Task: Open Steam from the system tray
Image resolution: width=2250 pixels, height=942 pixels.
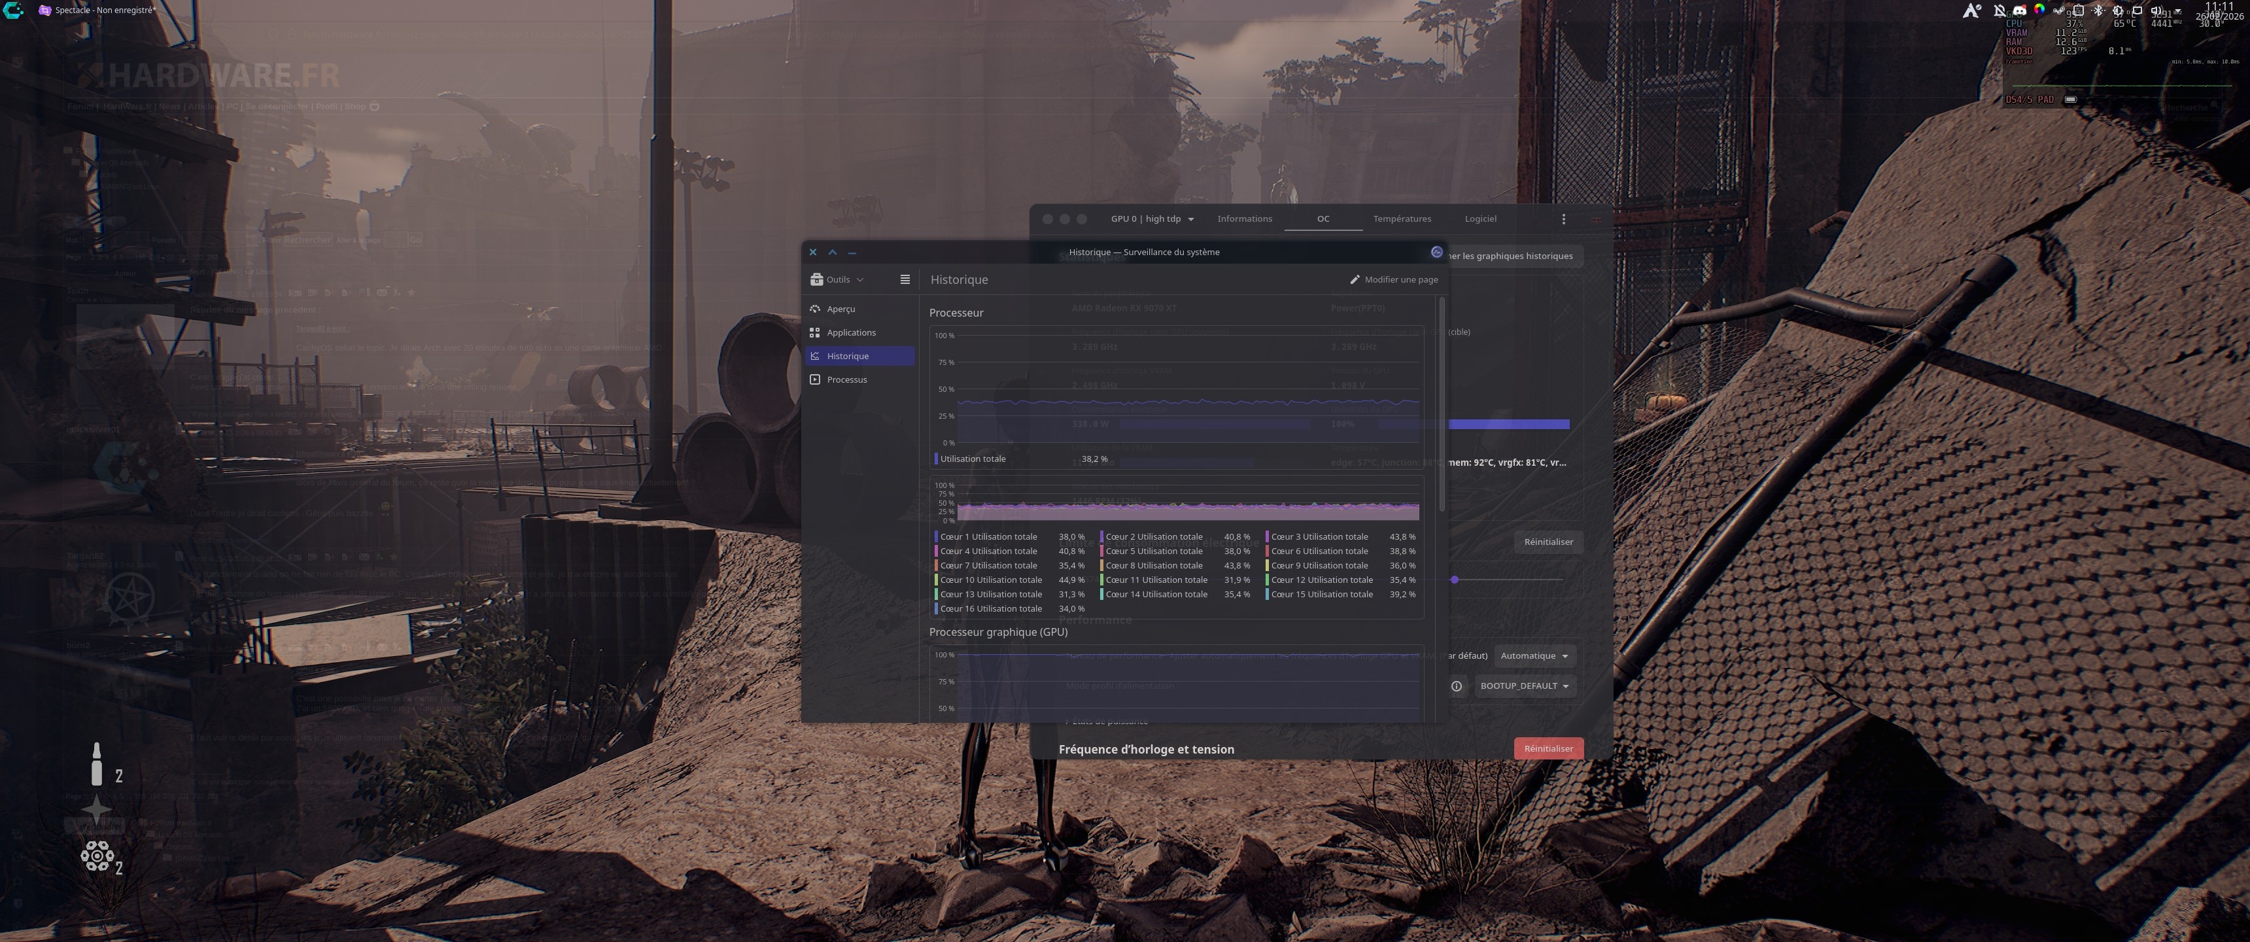Action: [2060, 10]
